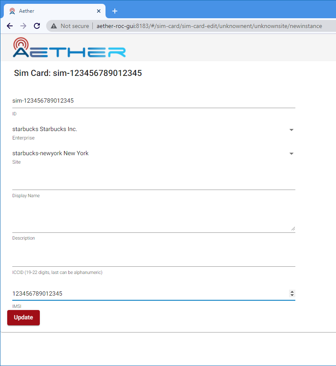
Task: Click into the Display Name field
Action: pyautogui.click(x=153, y=183)
